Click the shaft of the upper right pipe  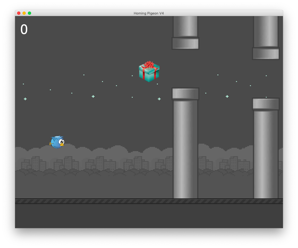click(x=266, y=31)
